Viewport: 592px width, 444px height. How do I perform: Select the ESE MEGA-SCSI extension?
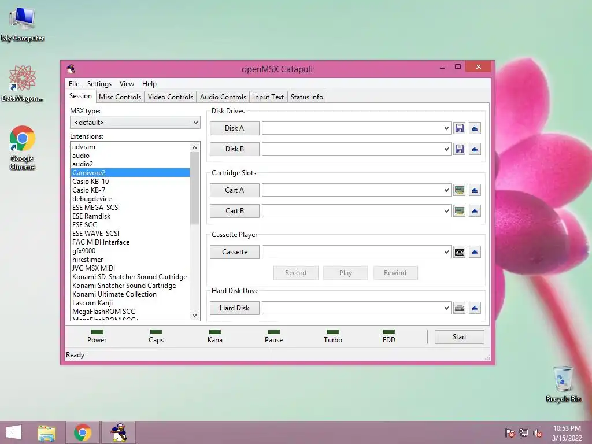tap(130, 208)
